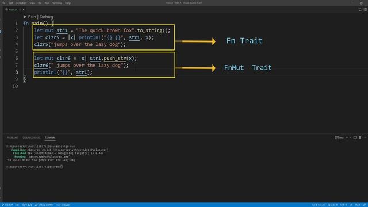Open the View menu
The width and height of the screenshot is (368, 207).
coord(32,3)
